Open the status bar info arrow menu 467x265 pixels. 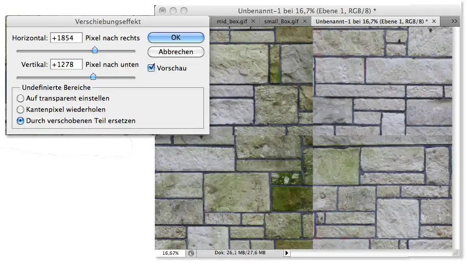click(x=286, y=253)
